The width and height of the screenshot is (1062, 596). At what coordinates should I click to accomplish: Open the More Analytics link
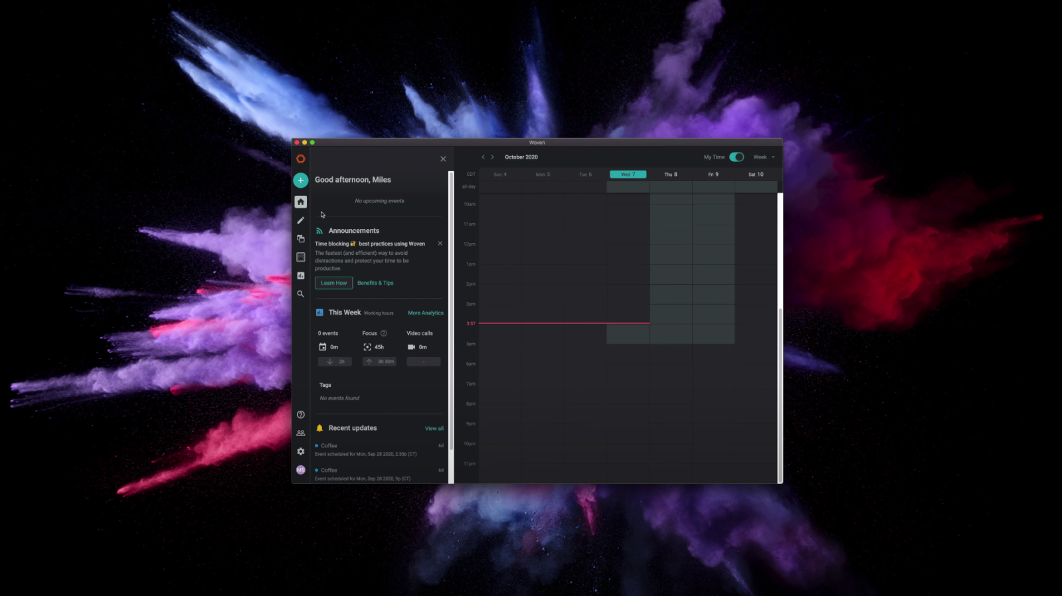(x=425, y=313)
